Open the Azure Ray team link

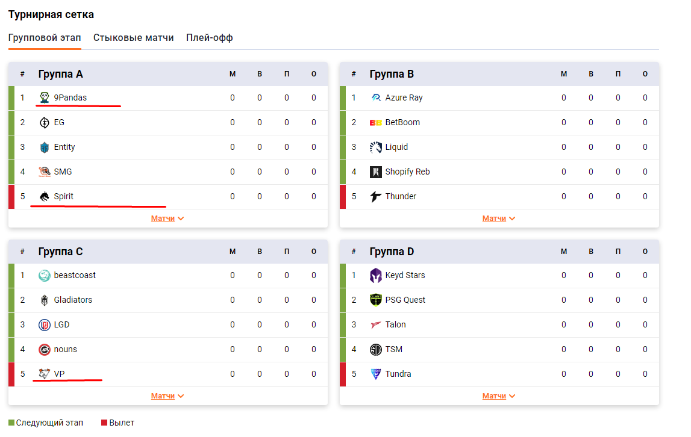tap(404, 98)
